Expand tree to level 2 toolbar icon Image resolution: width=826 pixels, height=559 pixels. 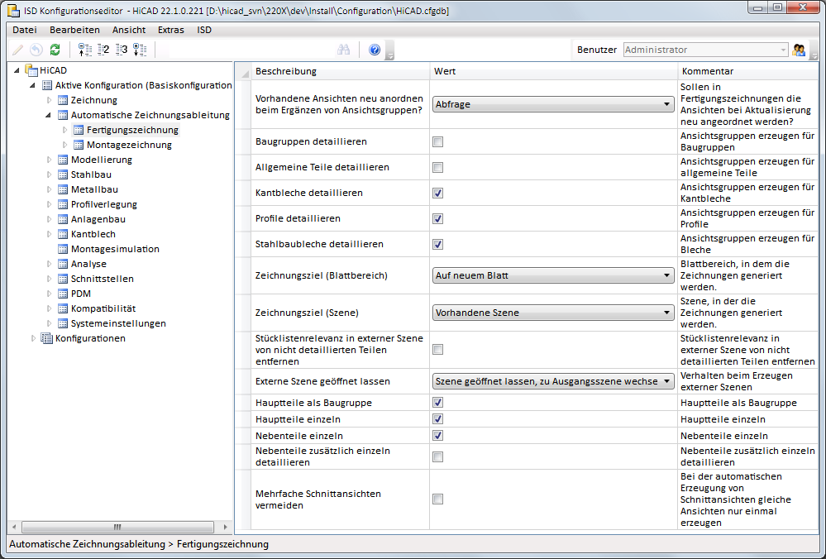[103, 50]
